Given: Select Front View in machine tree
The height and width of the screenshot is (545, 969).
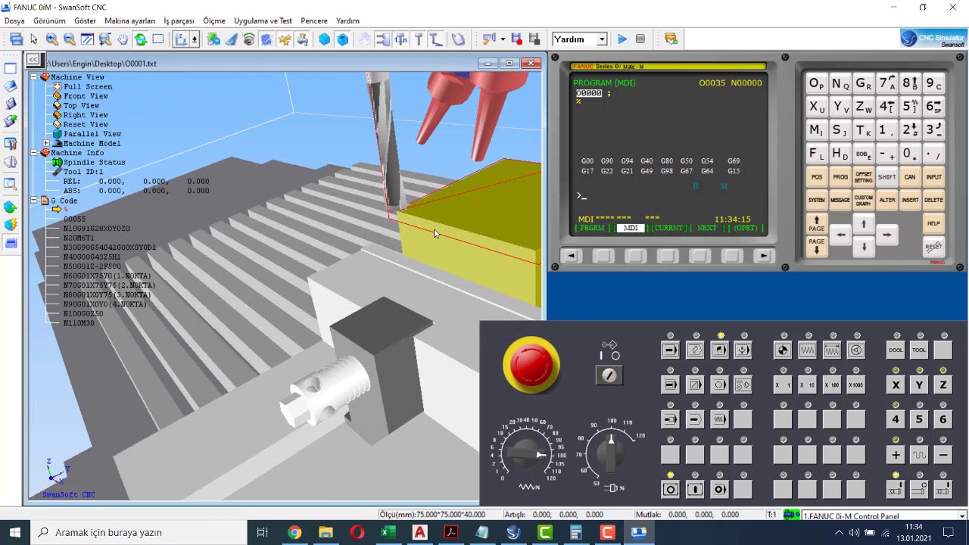Looking at the screenshot, I should (86, 96).
